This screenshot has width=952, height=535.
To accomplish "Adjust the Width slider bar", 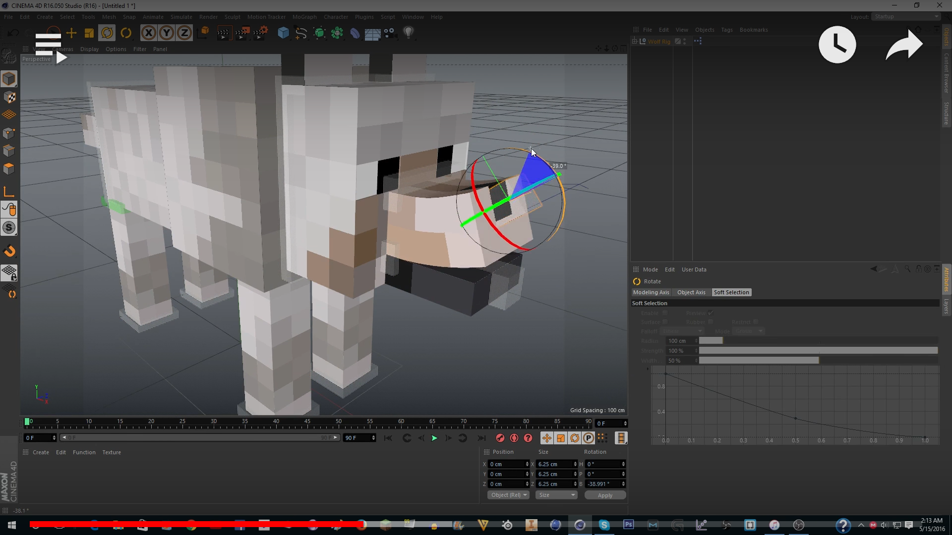I will pos(818,361).
